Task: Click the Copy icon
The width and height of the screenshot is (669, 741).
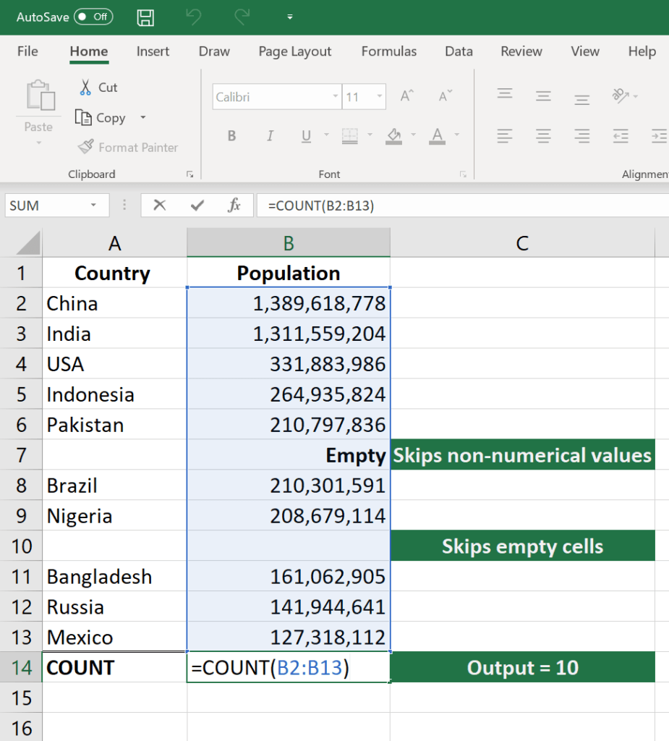Action: (84, 117)
